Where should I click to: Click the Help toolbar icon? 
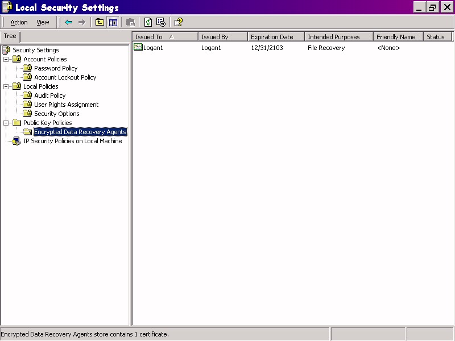click(x=178, y=22)
